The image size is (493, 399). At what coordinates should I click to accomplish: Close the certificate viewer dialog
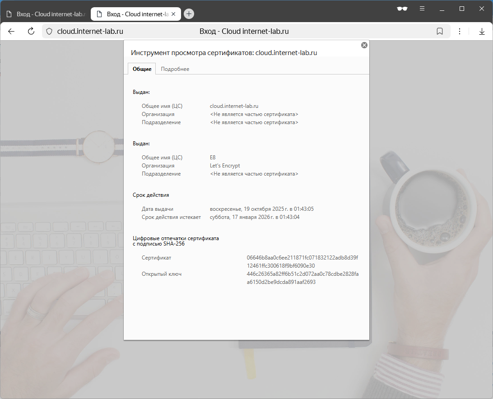point(364,45)
